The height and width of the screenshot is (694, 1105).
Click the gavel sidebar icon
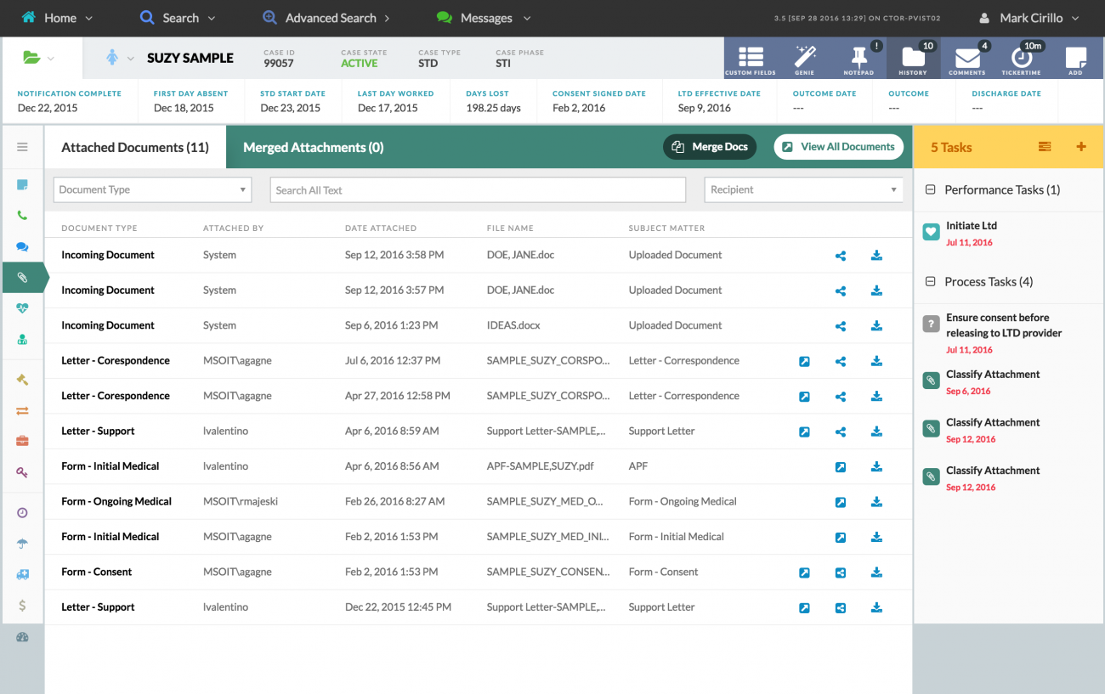point(23,379)
